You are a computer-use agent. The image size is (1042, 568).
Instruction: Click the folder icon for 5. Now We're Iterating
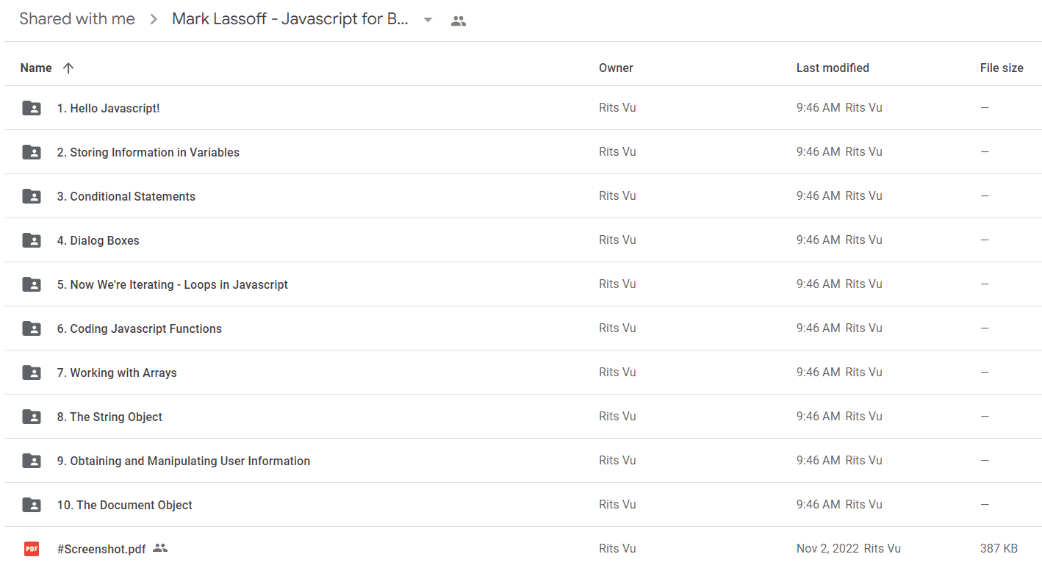pos(32,284)
